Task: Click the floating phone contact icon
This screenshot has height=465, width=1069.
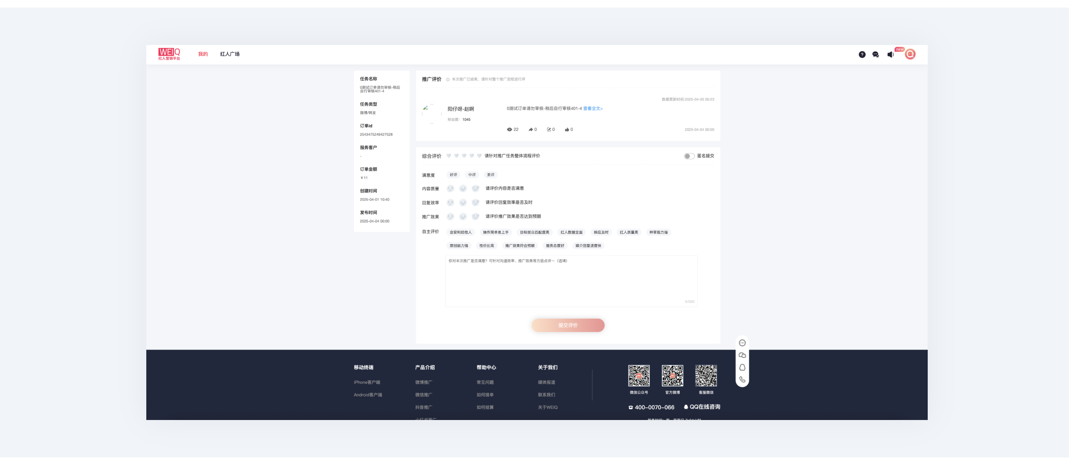Action: 742,380
